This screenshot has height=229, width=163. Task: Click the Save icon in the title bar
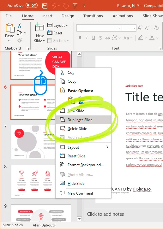[x=45, y=6]
